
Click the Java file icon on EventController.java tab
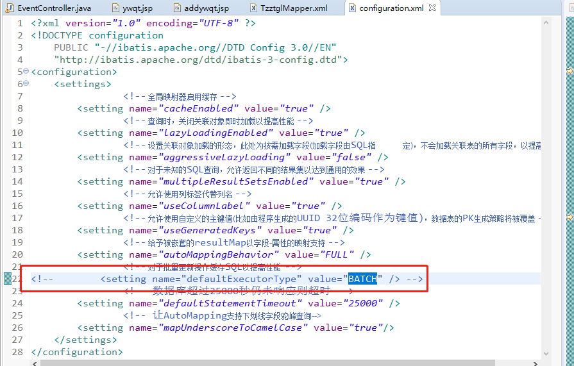10,8
